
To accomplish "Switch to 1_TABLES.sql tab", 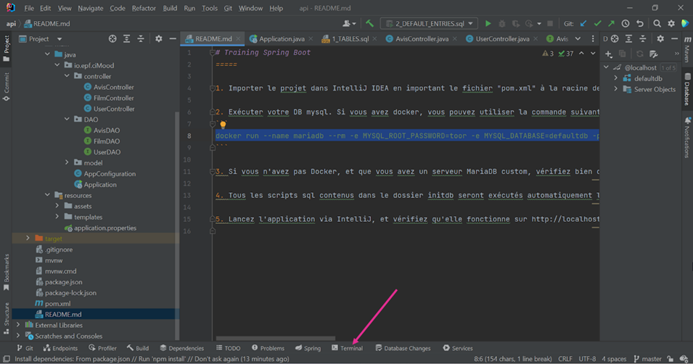I will click(x=350, y=39).
